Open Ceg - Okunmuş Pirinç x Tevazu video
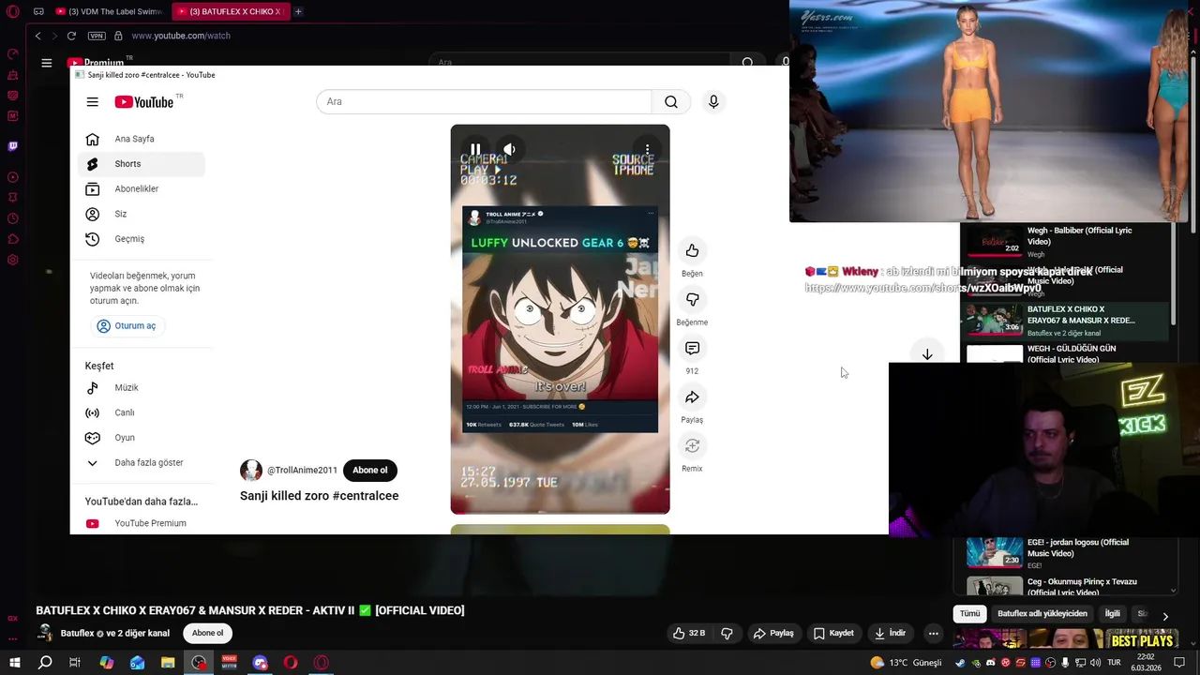The width and height of the screenshot is (1200, 675). point(1067,587)
